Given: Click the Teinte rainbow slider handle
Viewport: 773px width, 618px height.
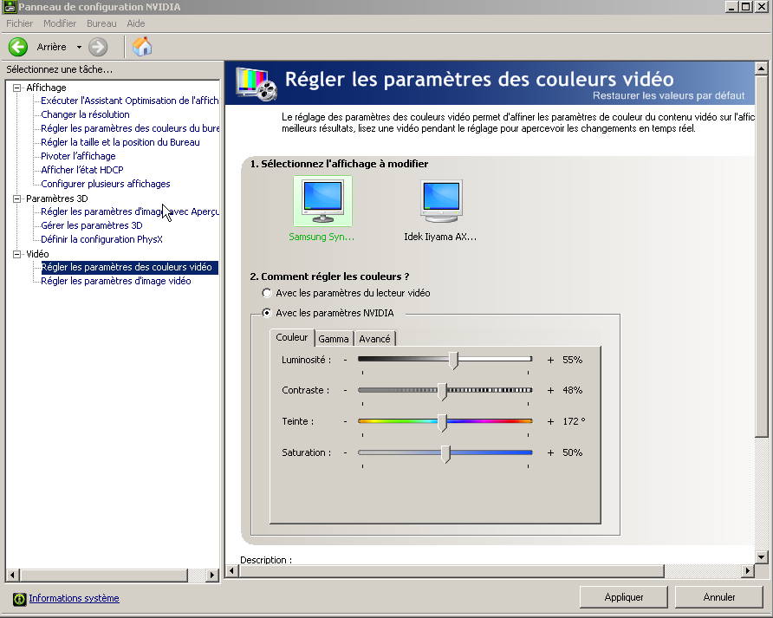Looking at the screenshot, I should tap(442, 423).
